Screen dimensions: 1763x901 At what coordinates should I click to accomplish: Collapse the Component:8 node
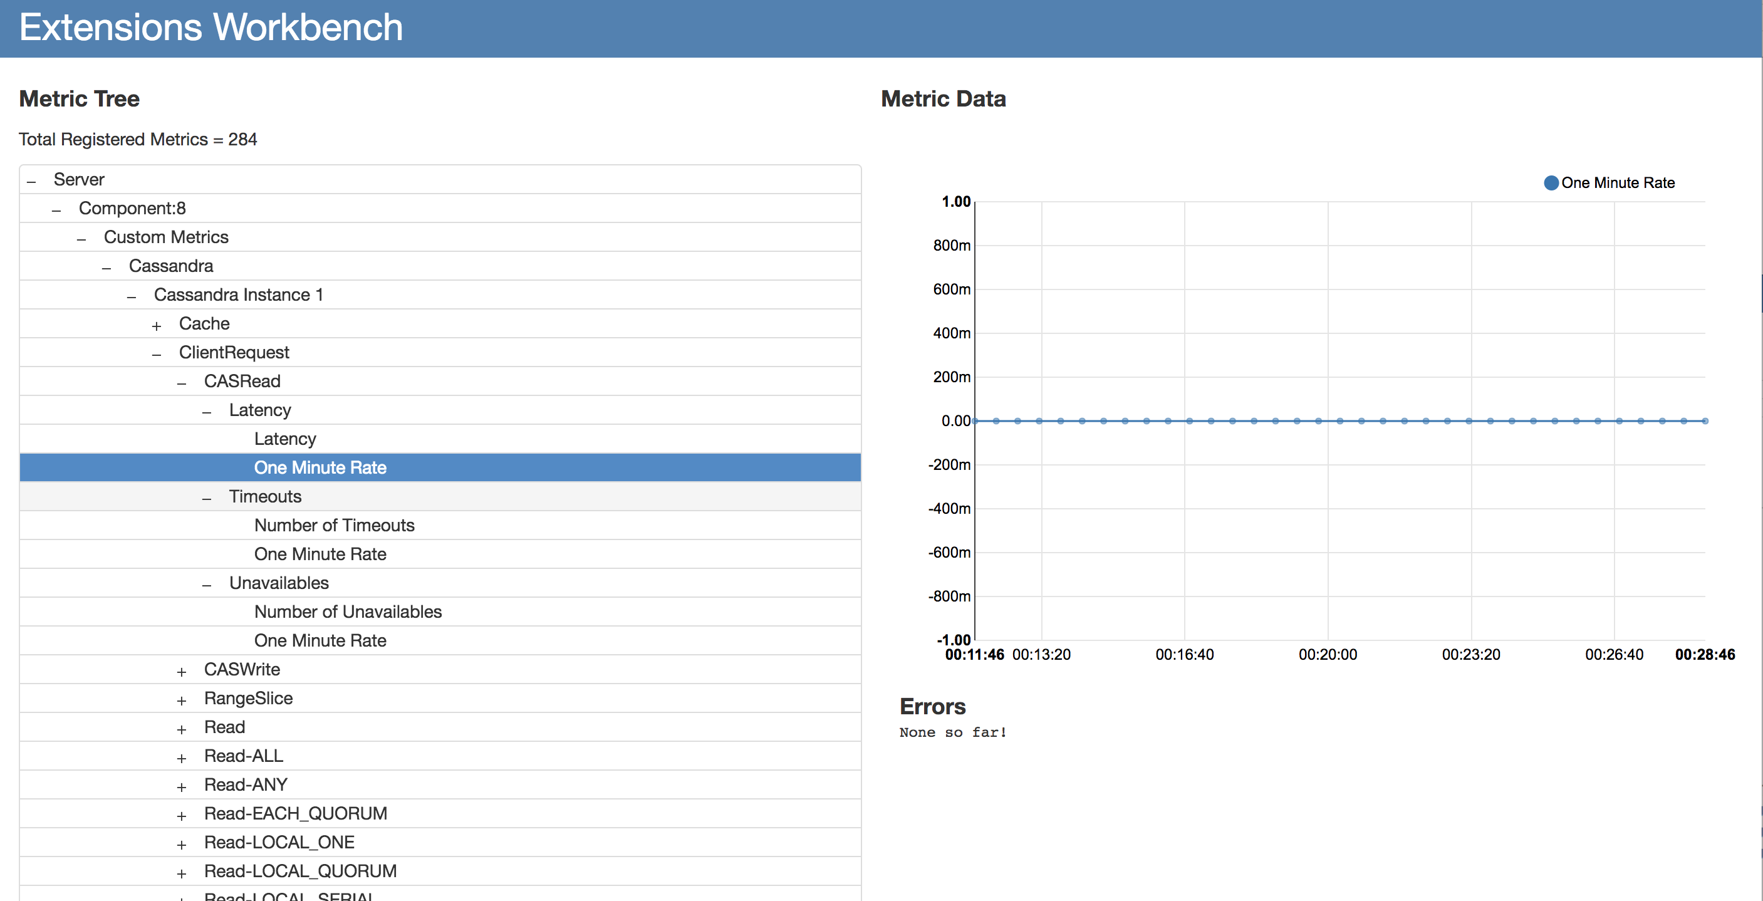pos(56,209)
